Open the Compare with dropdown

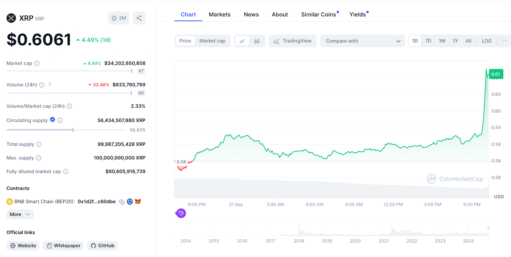pos(362,41)
